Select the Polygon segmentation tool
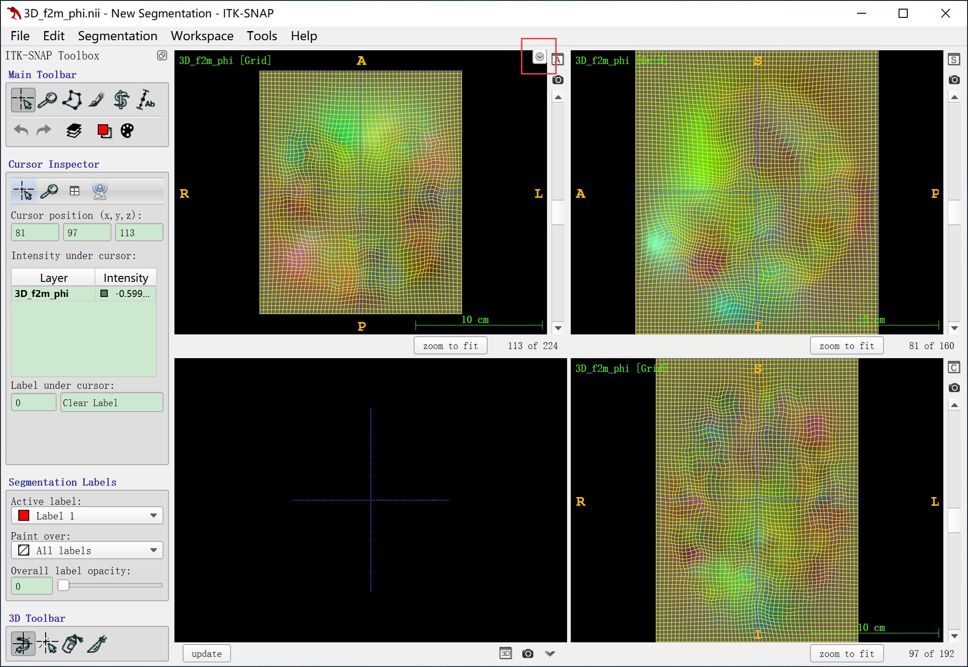Screen dimensions: 968x667 [72, 100]
